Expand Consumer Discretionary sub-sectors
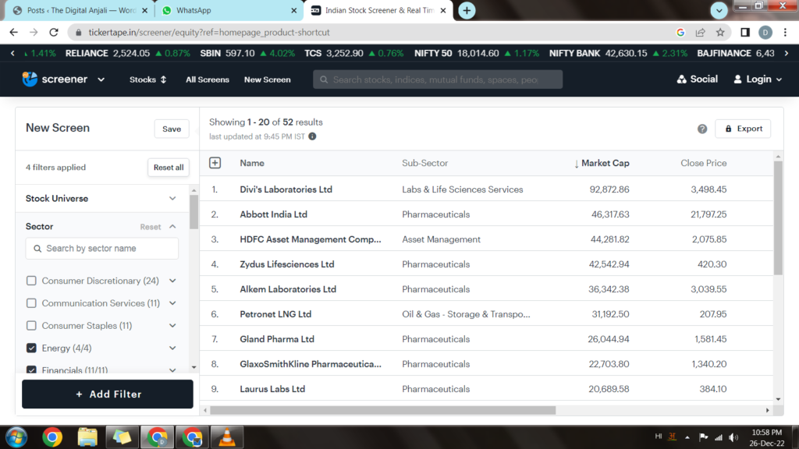This screenshot has width=799, height=449. [x=172, y=281]
